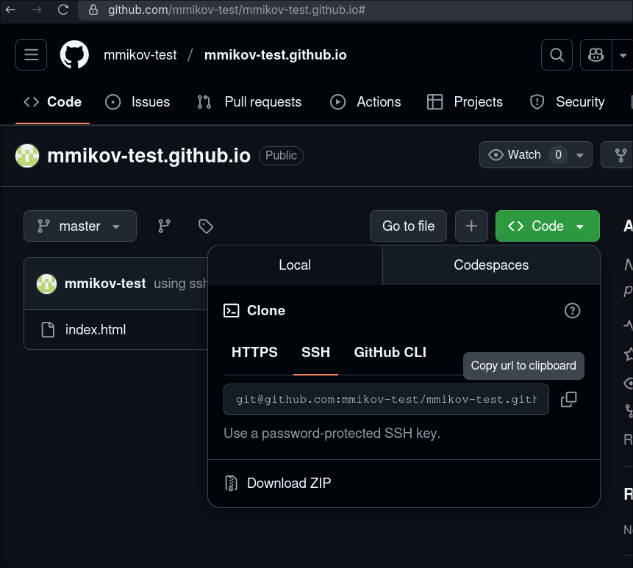Screen dimensions: 633x568
Task: Click the plus add file button
Action: (471, 226)
